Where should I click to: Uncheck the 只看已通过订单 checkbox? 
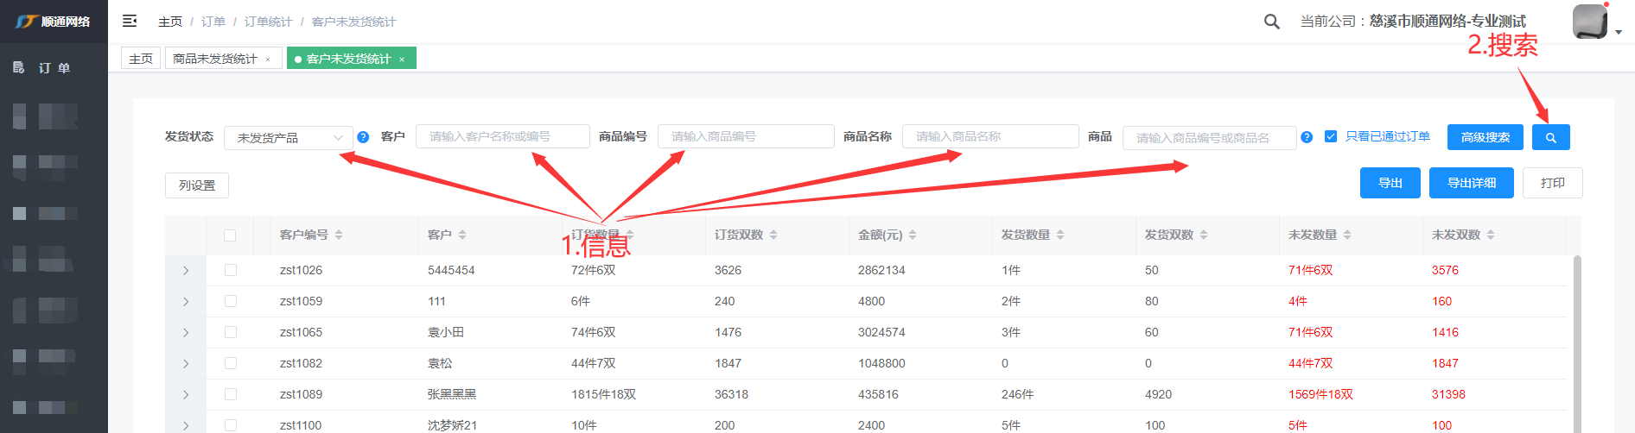pyautogui.click(x=1331, y=136)
